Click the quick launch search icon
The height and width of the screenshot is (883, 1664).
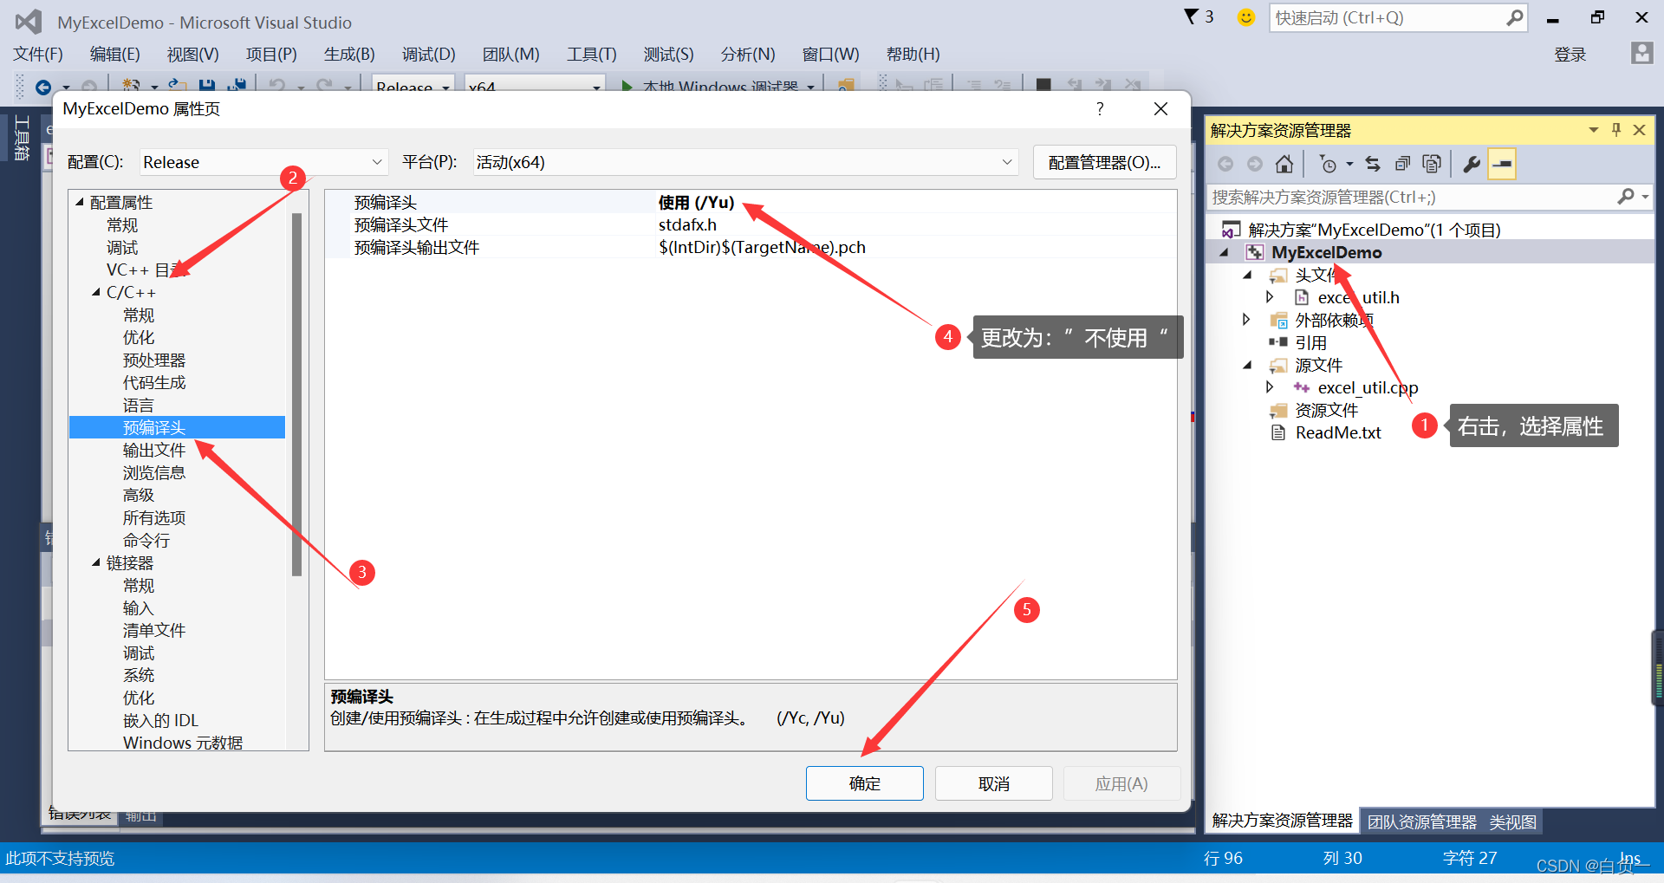[x=1514, y=17]
